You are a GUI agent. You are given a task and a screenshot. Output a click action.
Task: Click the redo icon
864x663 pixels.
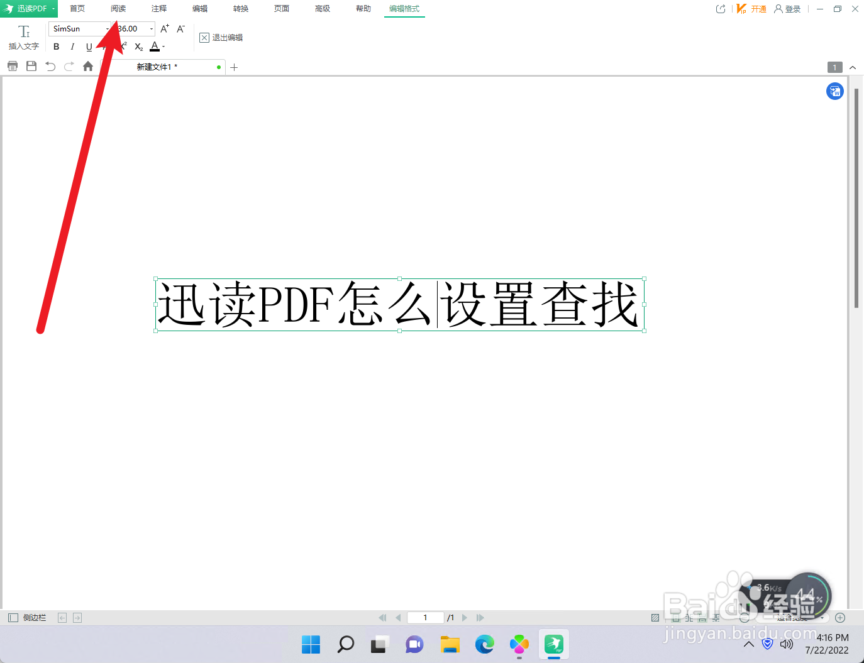(69, 66)
